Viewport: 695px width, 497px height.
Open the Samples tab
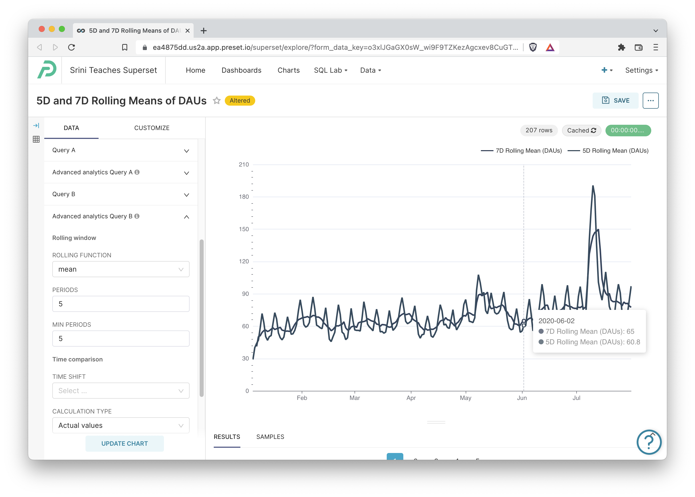(x=270, y=437)
